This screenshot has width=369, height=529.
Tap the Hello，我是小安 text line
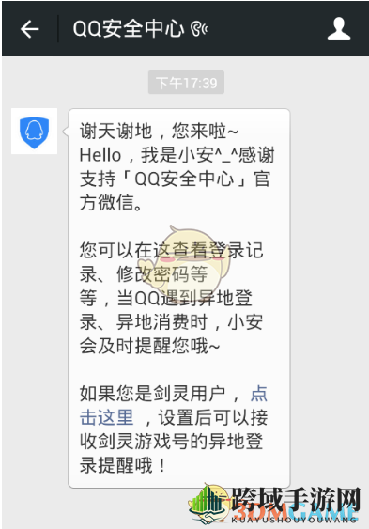tap(177, 155)
